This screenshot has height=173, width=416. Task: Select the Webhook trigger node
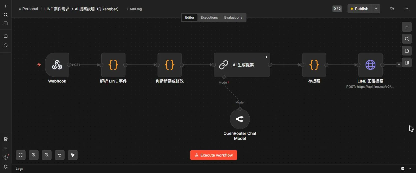pyautogui.click(x=57, y=65)
